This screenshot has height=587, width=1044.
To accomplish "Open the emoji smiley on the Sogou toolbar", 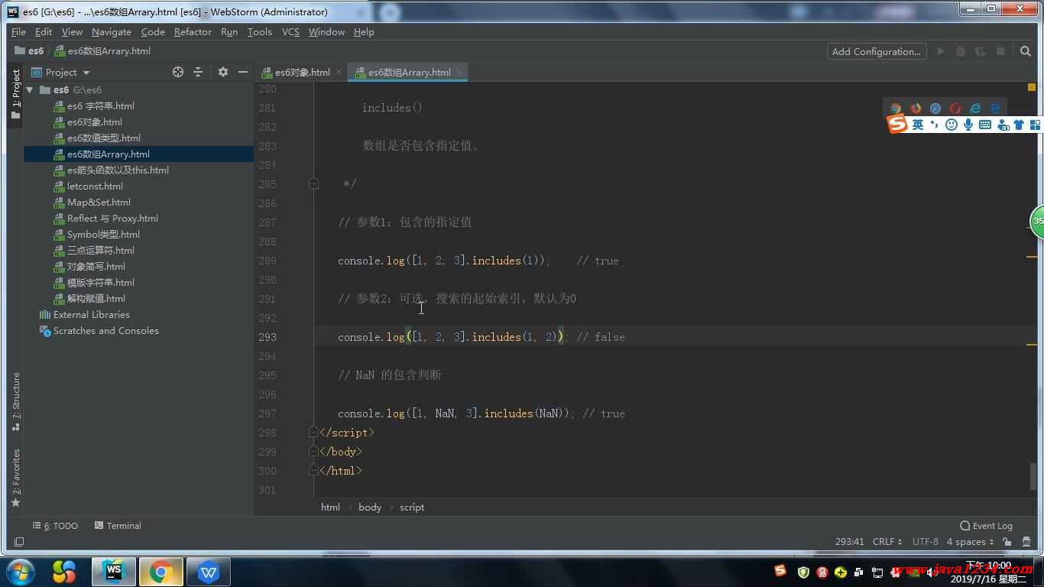I will (x=952, y=125).
